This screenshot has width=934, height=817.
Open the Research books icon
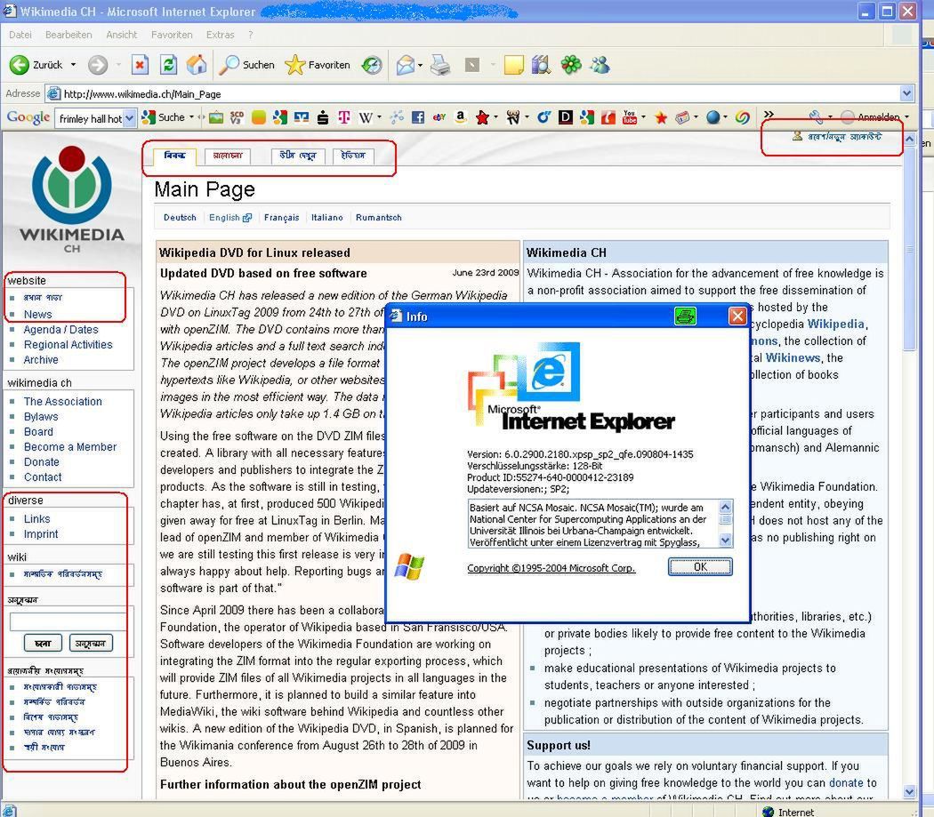(541, 65)
